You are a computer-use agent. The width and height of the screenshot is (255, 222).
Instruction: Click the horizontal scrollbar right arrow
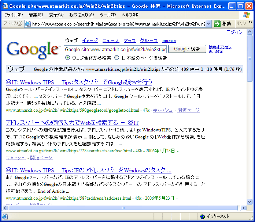(243, 208)
